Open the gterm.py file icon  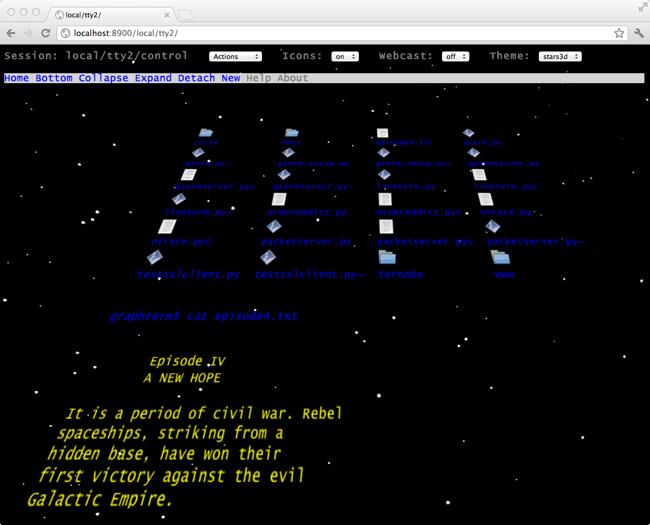click(x=468, y=132)
